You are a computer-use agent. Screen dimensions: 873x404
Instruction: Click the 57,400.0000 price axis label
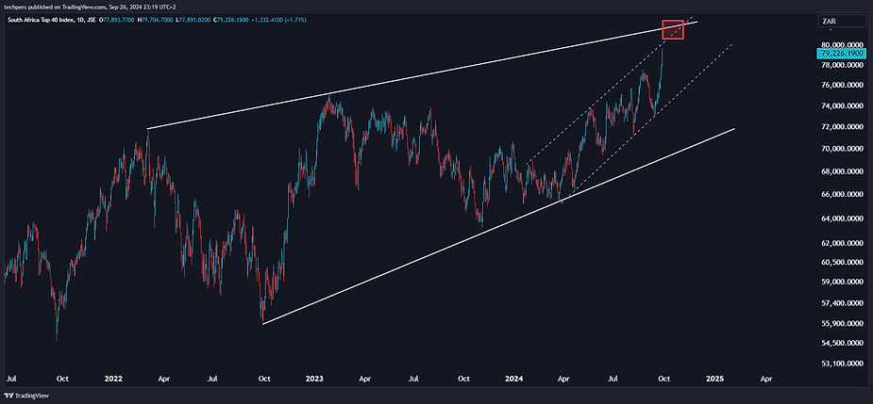click(x=845, y=303)
